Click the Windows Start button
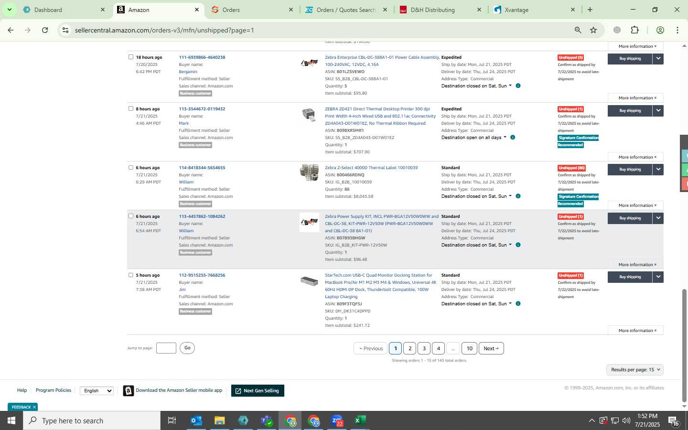The image size is (688, 430). [11, 420]
